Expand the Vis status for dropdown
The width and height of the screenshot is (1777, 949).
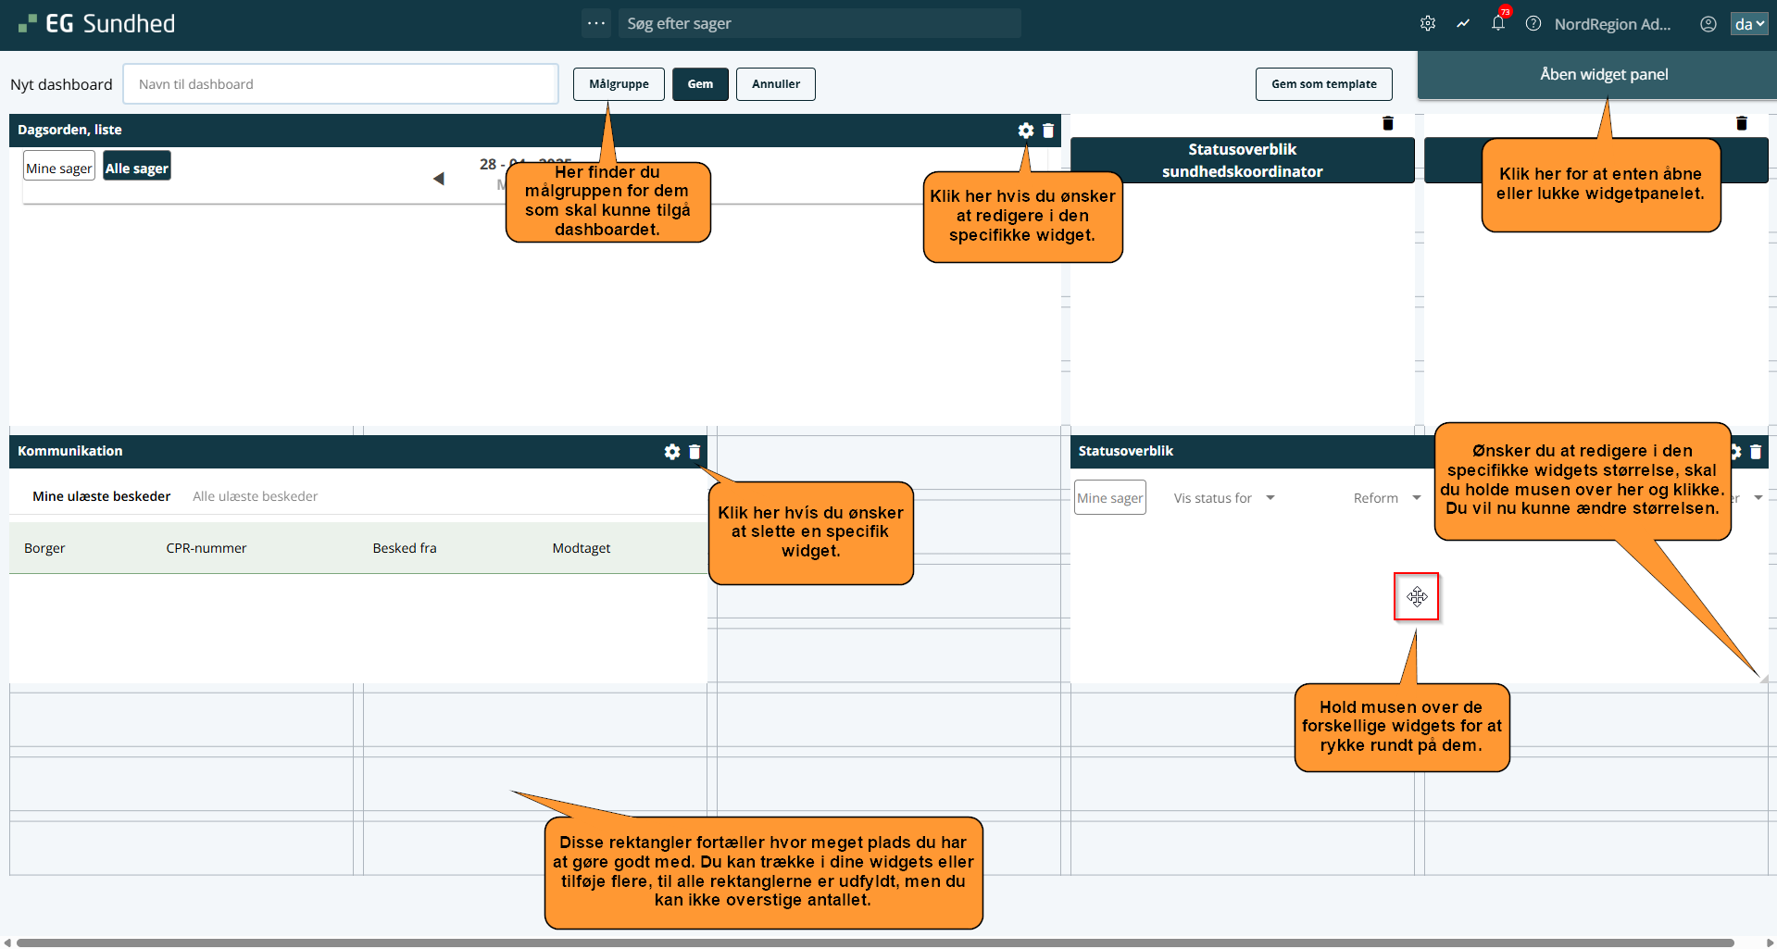click(1224, 498)
